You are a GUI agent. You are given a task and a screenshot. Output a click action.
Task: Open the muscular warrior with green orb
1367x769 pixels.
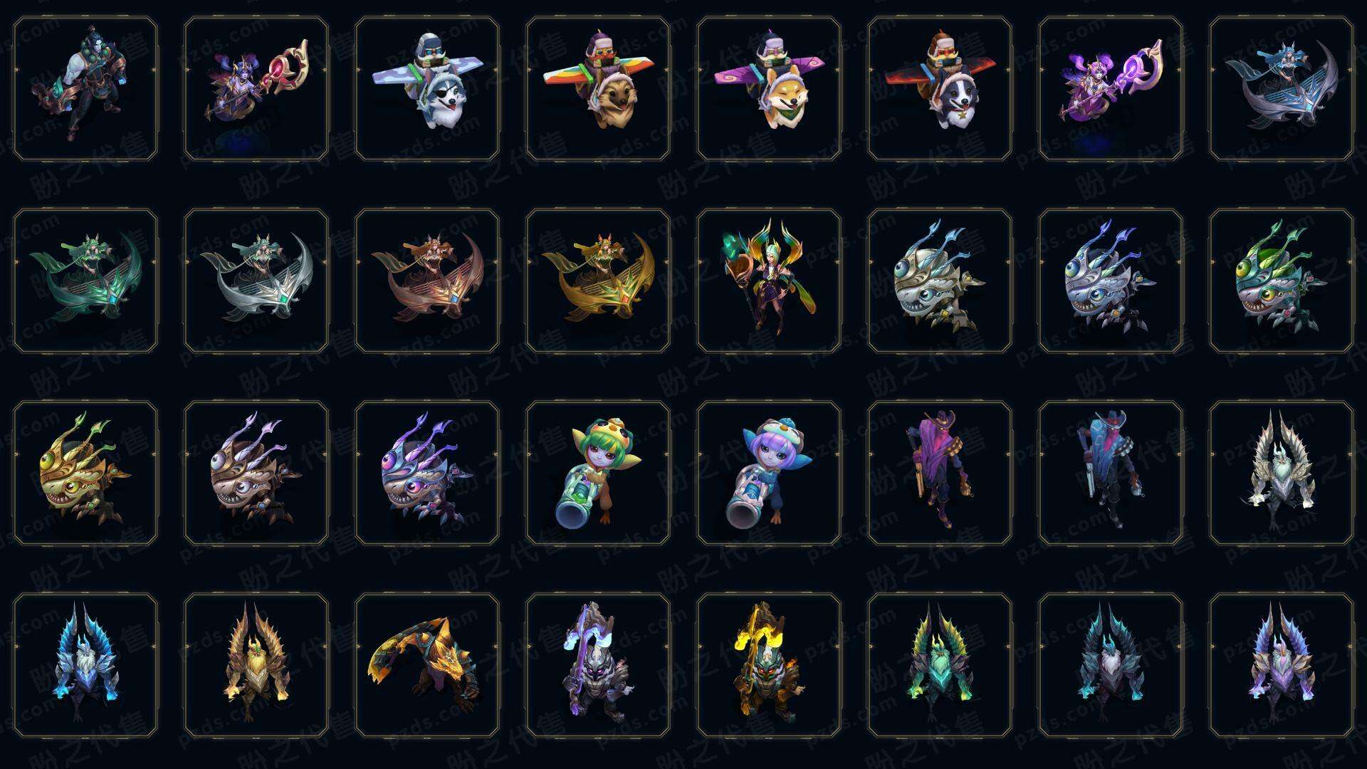(x=85, y=89)
